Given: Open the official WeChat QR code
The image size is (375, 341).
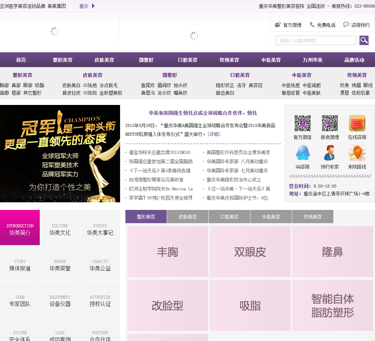Looking at the screenshot, I should pos(302,124).
